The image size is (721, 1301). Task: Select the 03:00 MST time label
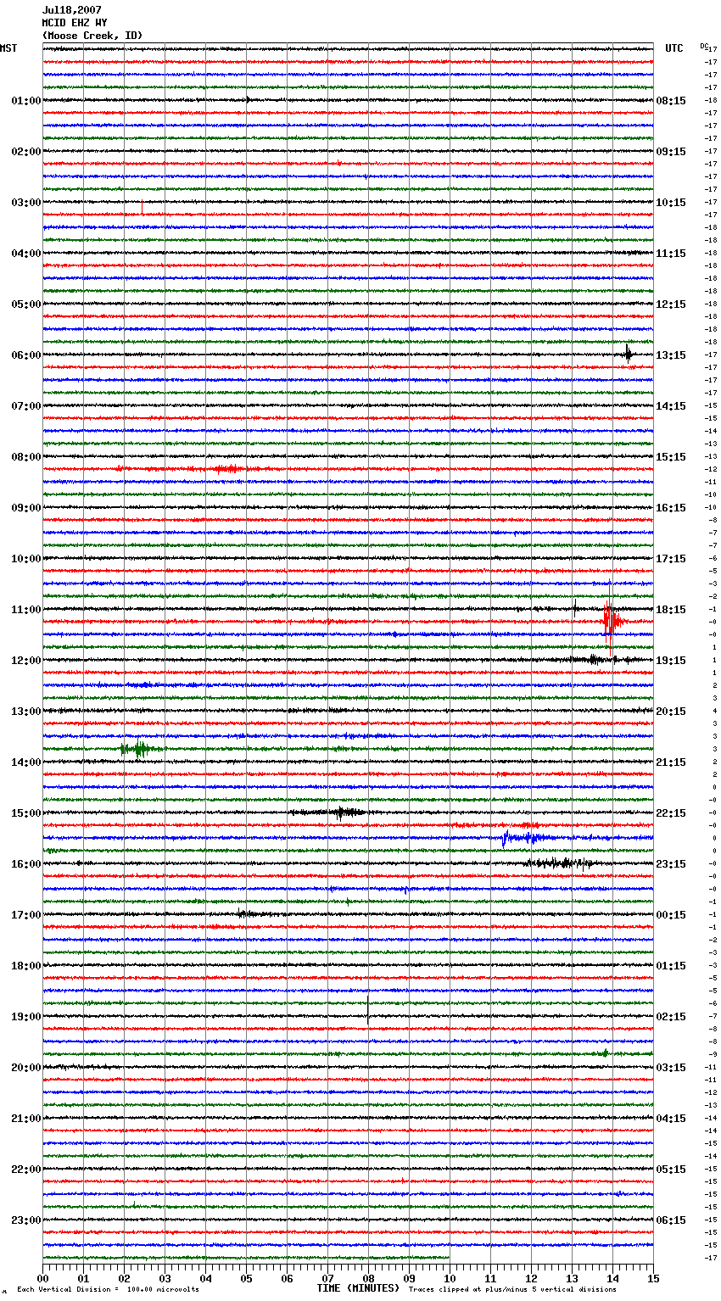26,203
